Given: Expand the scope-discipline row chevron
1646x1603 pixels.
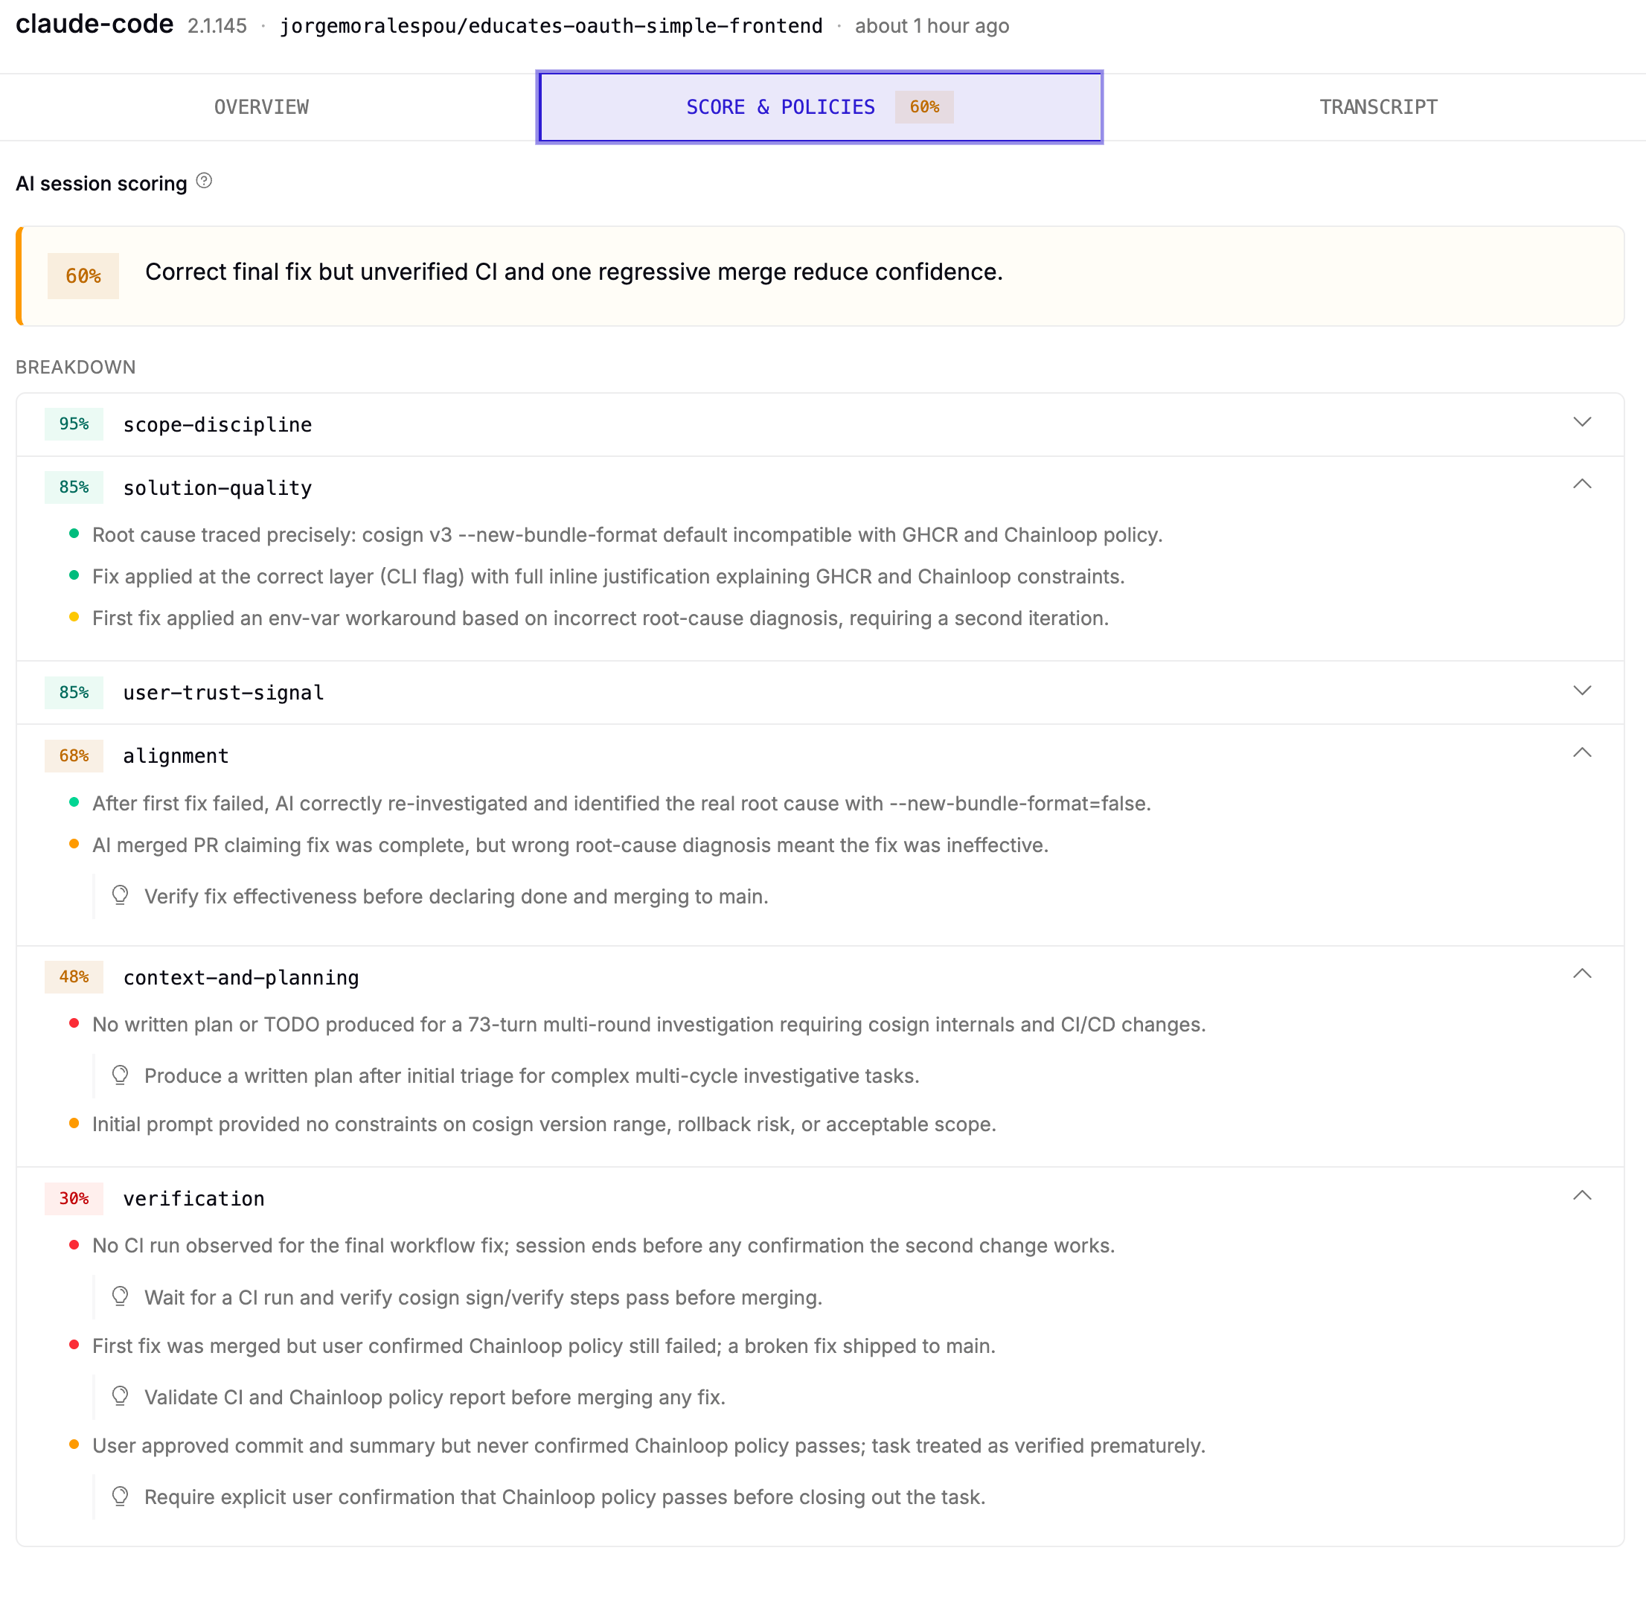Looking at the screenshot, I should coord(1582,423).
